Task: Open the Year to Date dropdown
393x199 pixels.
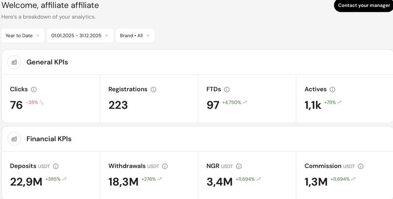Action: click(x=23, y=35)
